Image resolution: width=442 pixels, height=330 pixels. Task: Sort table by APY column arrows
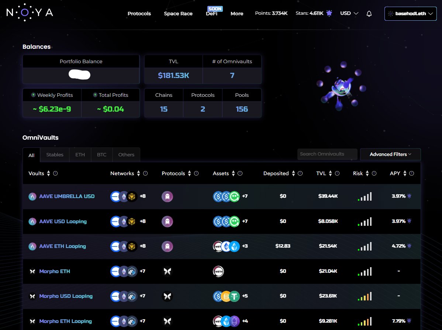pyautogui.click(x=405, y=173)
